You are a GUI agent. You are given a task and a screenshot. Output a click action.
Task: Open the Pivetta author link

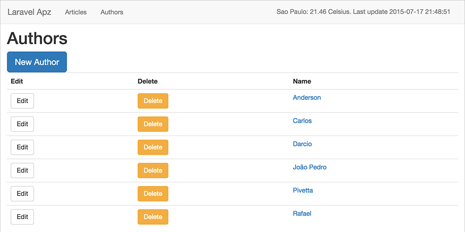(303, 190)
